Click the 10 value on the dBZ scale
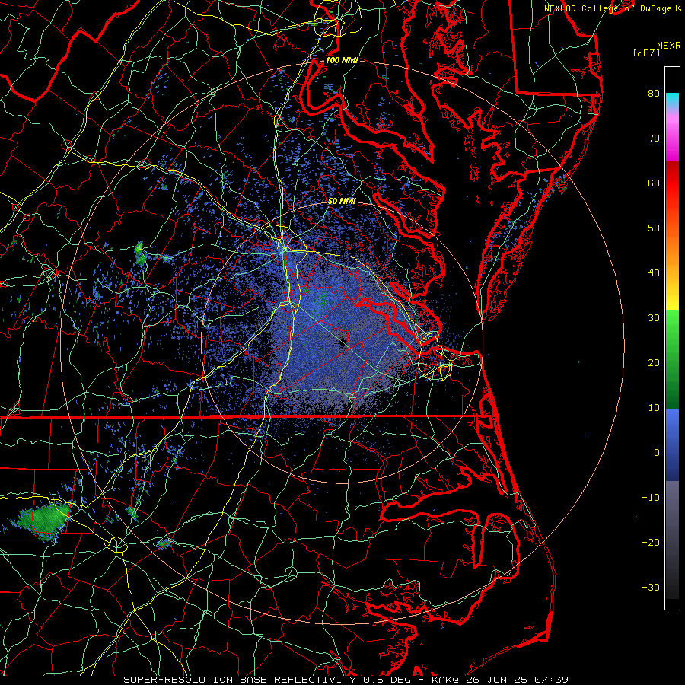The height and width of the screenshot is (685, 685). click(654, 408)
